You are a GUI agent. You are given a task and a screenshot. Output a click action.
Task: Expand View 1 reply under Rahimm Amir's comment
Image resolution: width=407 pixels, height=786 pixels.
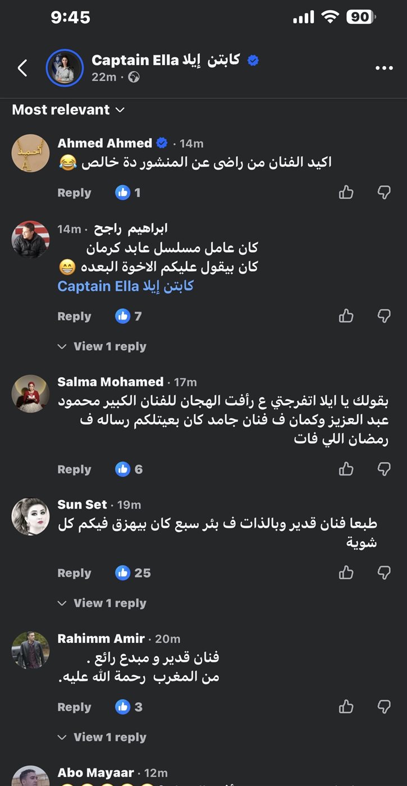(102, 737)
